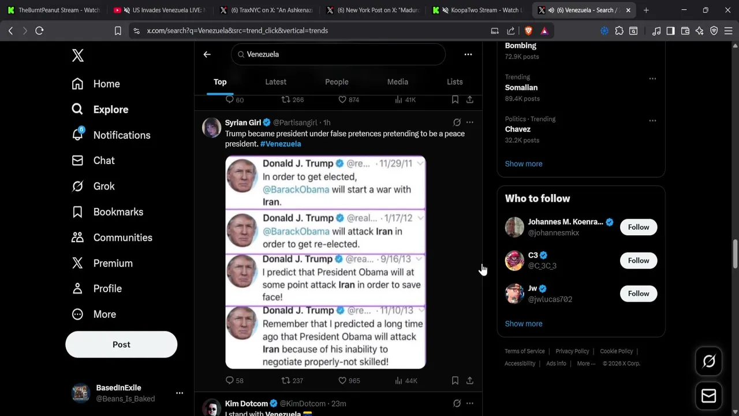The height and width of the screenshot is (416, 739).
Task: Click Show more under Who to follow
Action: point(524,324)
